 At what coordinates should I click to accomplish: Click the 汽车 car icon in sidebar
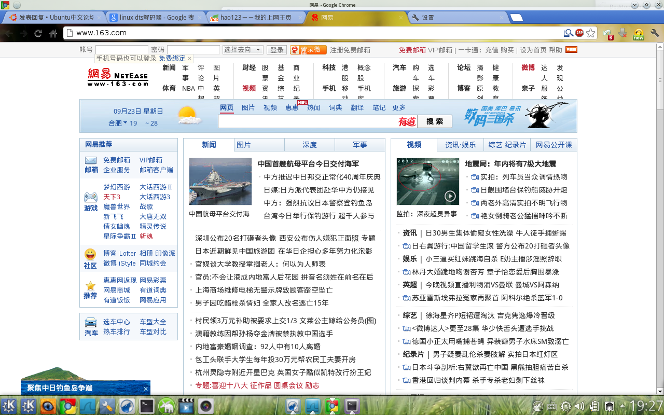[91, 322]
